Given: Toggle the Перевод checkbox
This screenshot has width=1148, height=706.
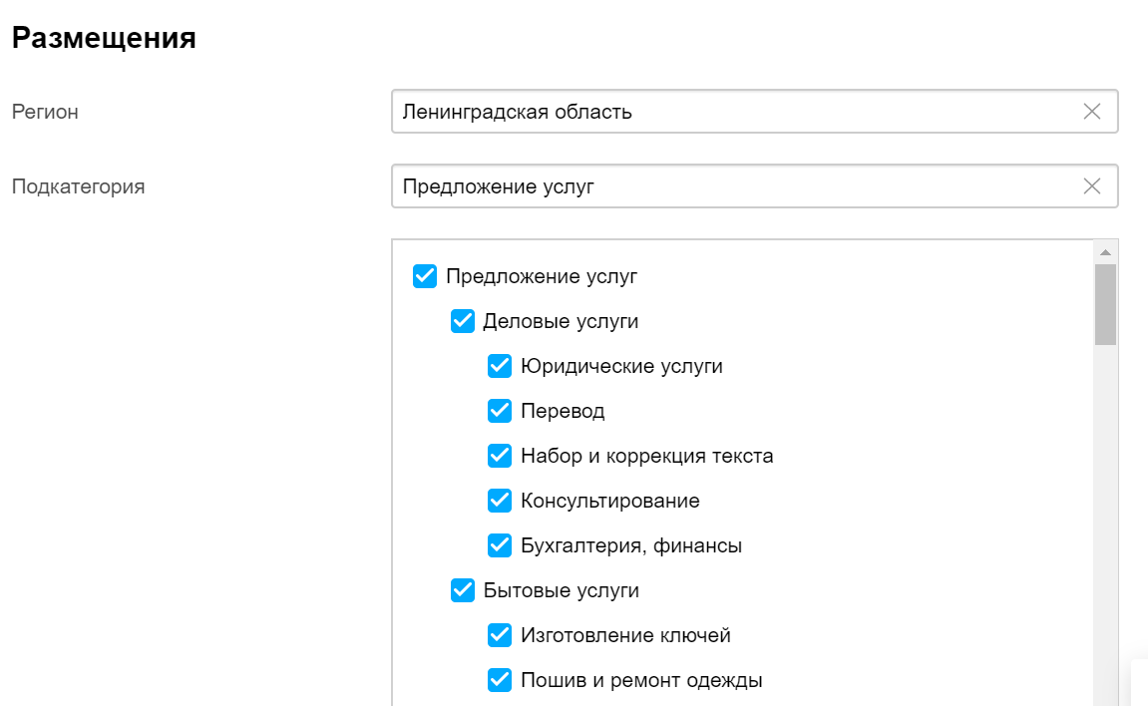Looking at the screenshot, I should (x=500, y=411).
